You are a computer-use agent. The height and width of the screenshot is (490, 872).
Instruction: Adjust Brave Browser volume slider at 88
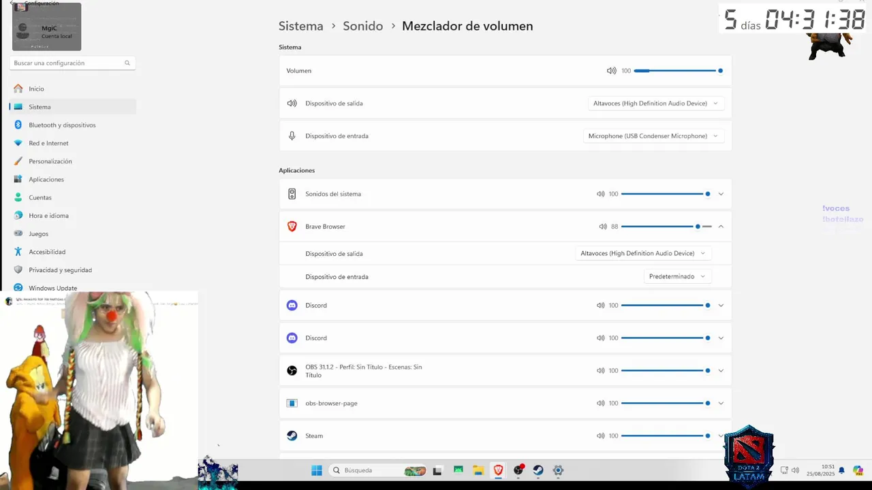[666, 227]
